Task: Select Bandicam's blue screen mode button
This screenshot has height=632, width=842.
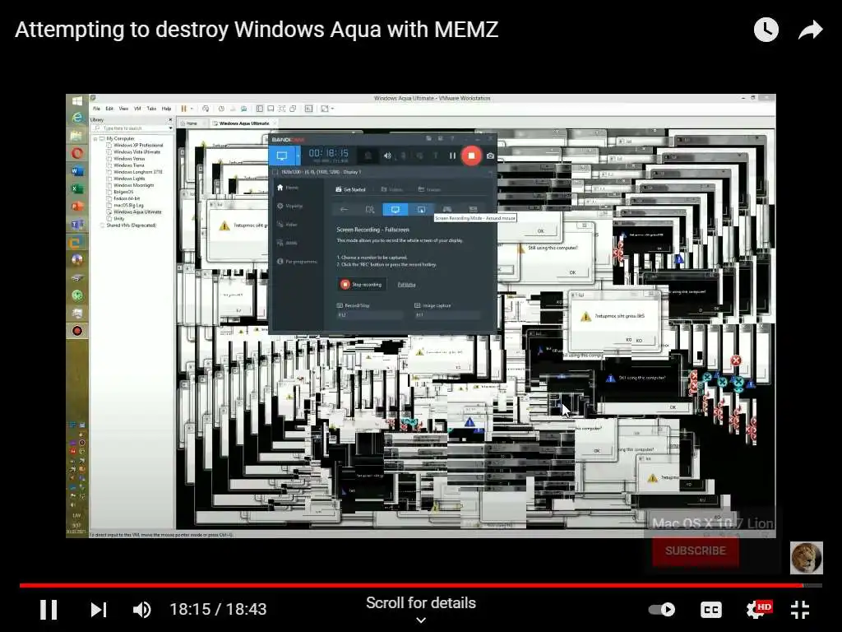Action: tap(282, 156)
